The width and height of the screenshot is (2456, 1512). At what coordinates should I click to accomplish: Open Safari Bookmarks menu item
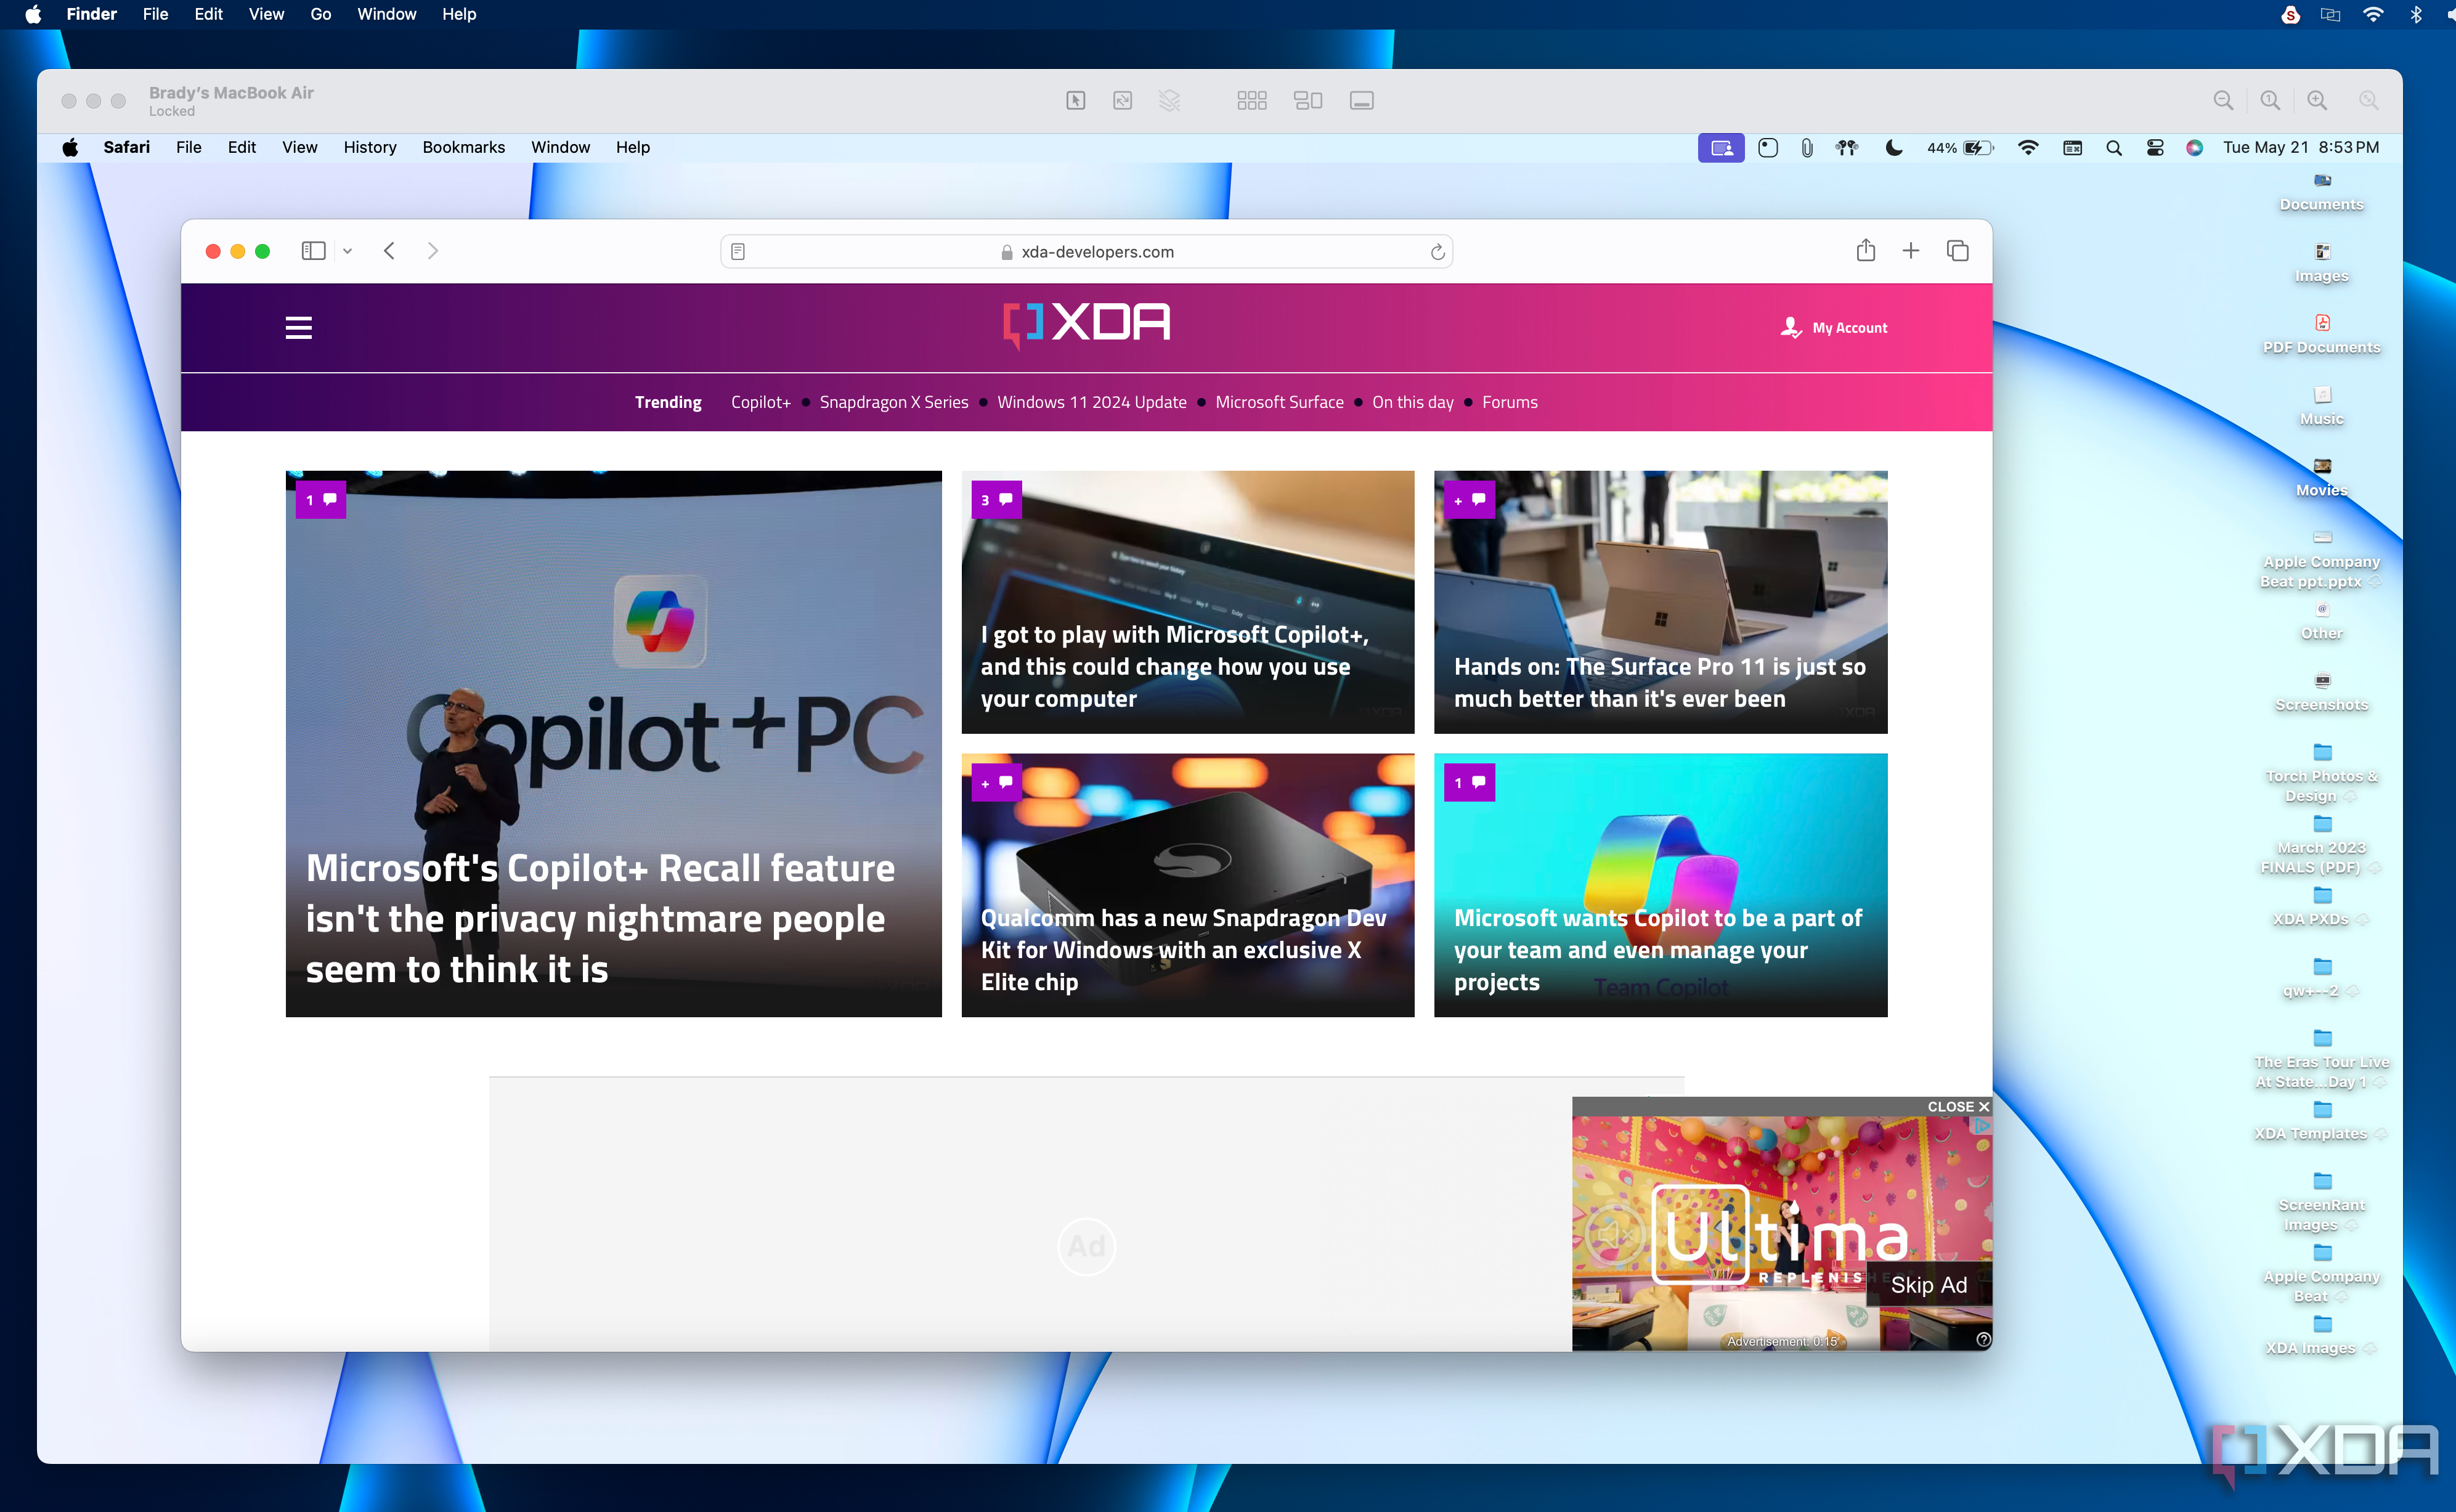click(x=465, y=145)
